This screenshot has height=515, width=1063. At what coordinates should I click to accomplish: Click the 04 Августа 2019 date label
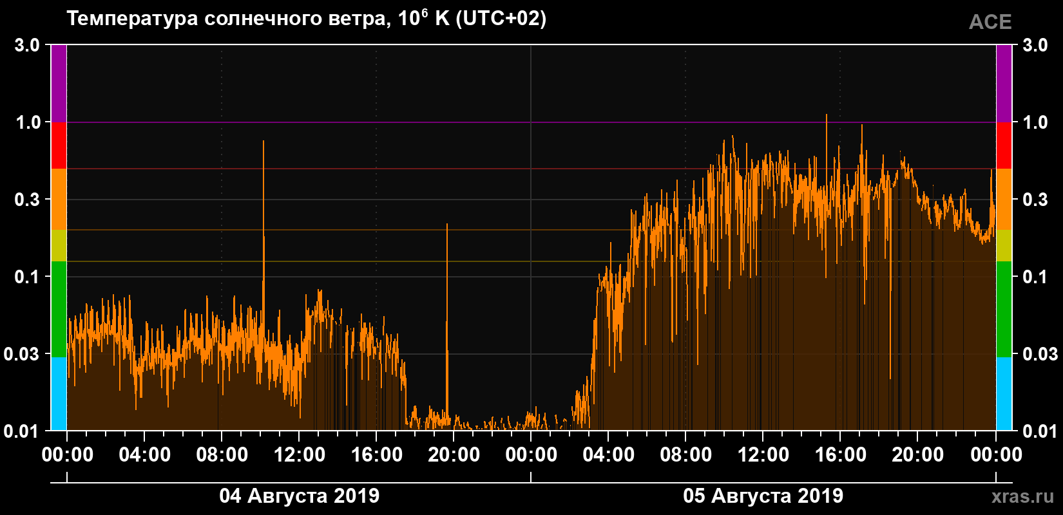[300, 496]
